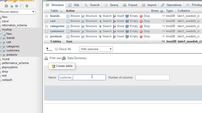Tick the checkbox for categories table

coord(46,26)
